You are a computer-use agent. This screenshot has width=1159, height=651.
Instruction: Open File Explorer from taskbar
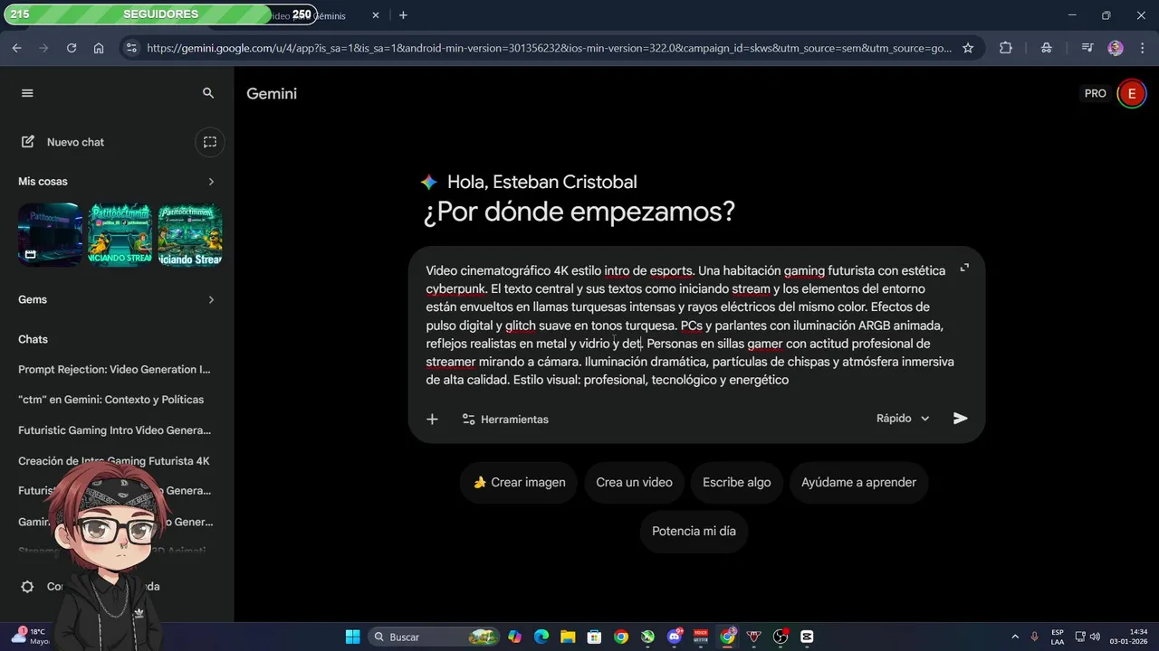click(x=568, y=637)
